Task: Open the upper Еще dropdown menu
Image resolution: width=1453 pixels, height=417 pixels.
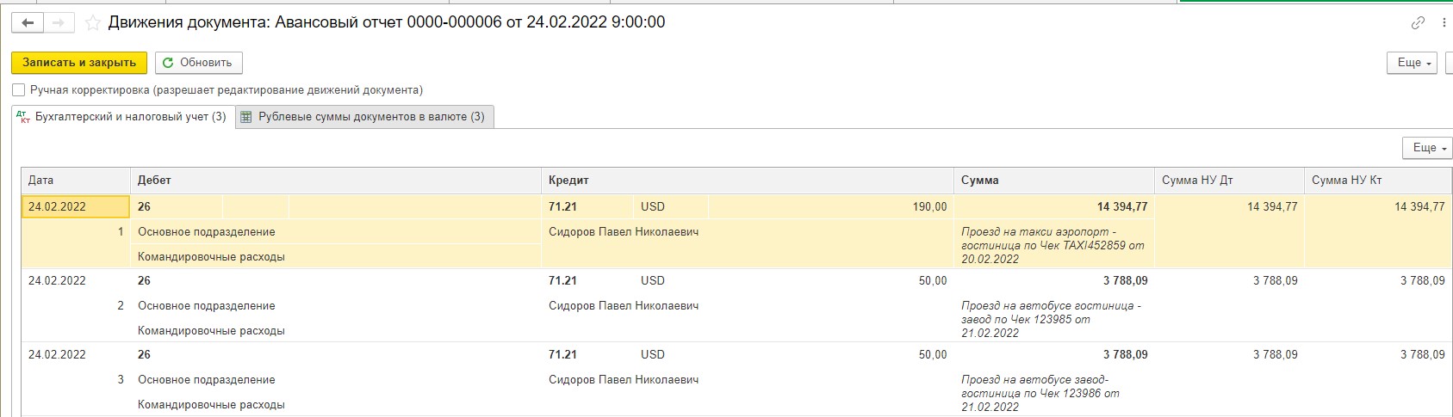Action: point(1413,63)
